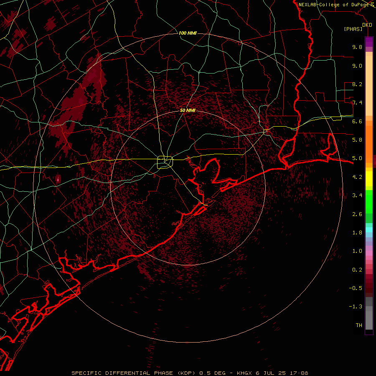Click the yellow Houston highway loop on map
This screenshot has width=376, height=376.
coord(165,163)
